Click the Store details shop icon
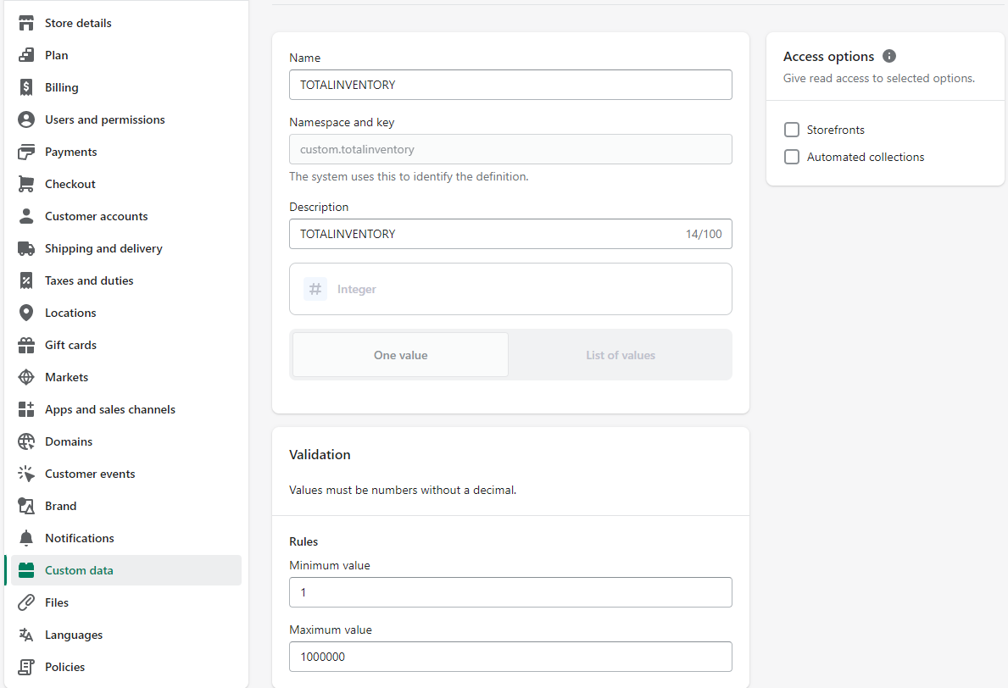Viewport: 1008px width, 688px height. (26, 23)
